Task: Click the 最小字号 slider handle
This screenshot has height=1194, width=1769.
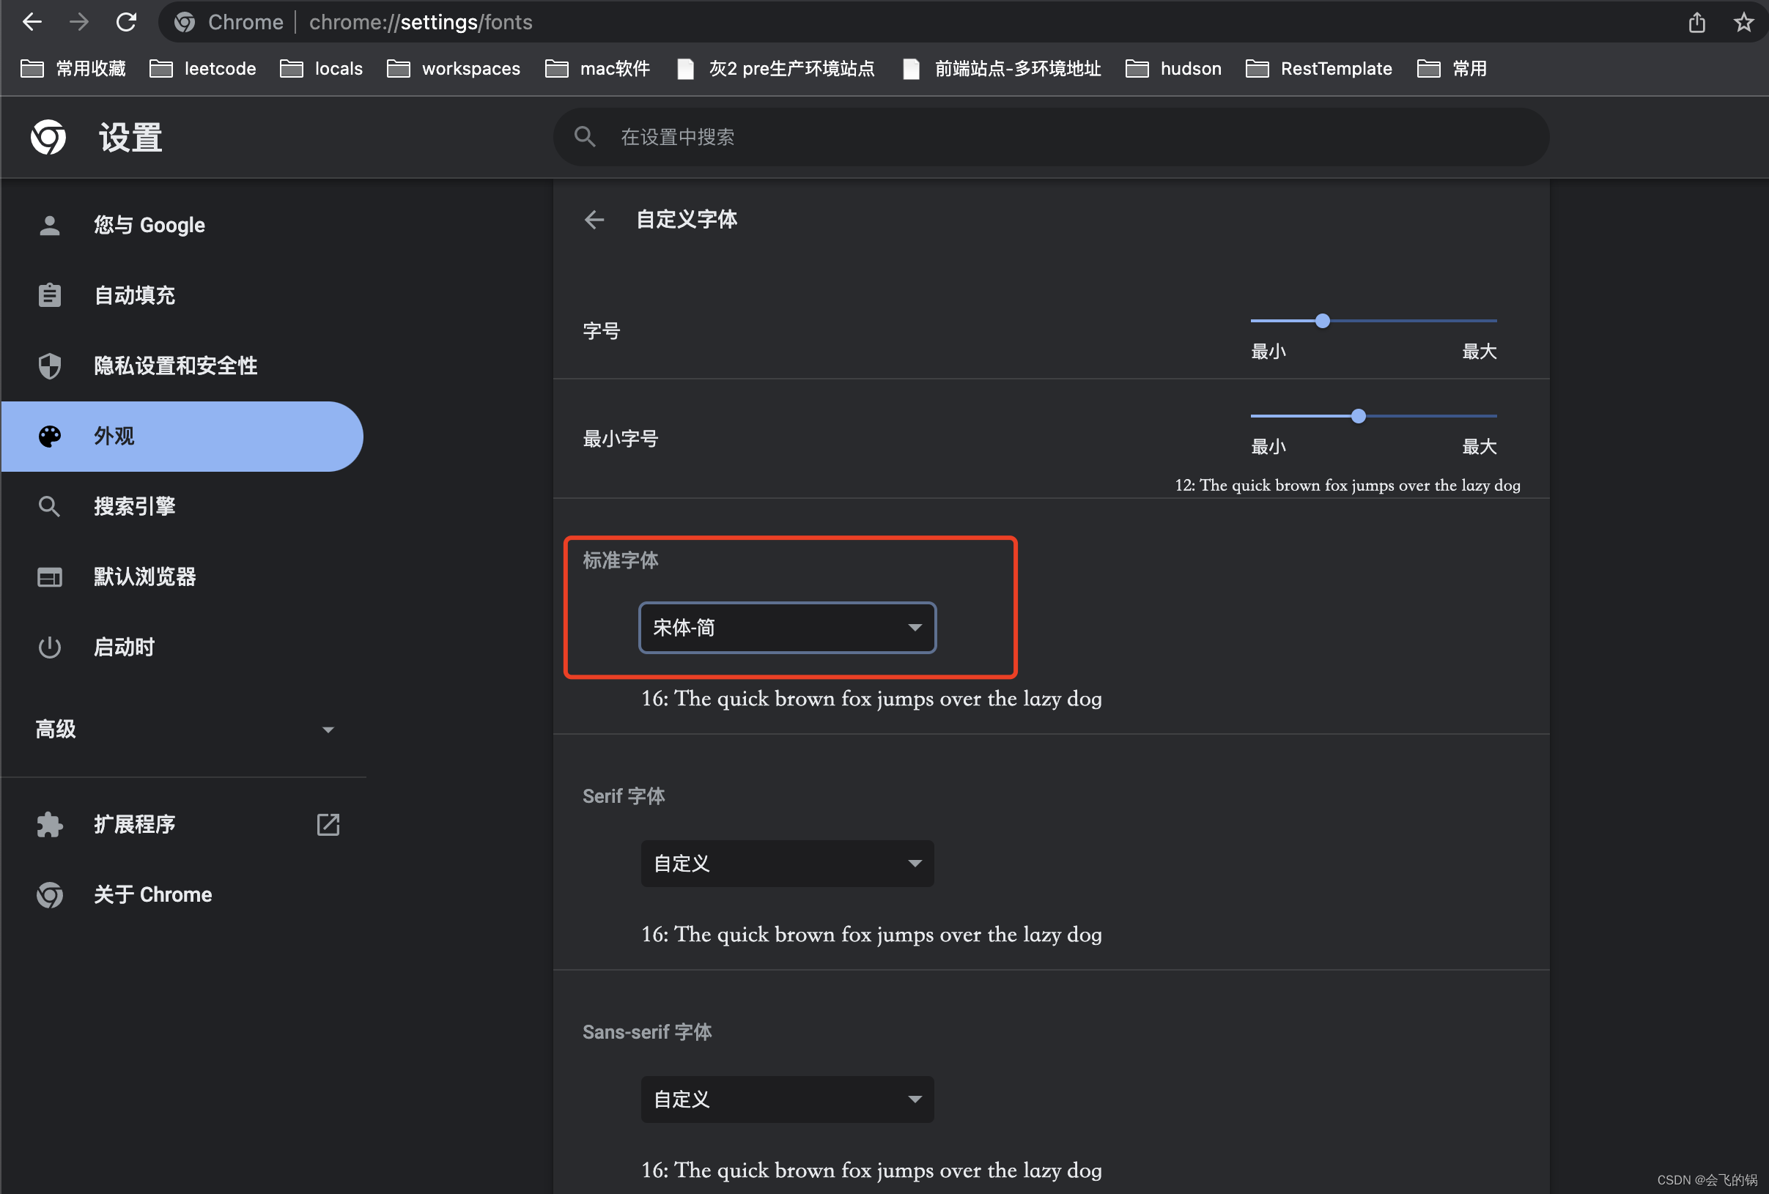Action: coord(1359,416)
